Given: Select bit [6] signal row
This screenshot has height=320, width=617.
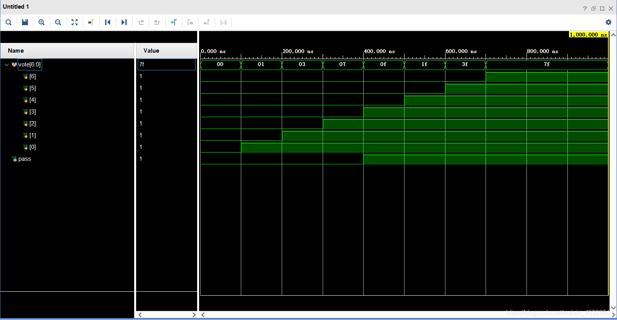Looking at the screenshot, I should tap(33, 76).
